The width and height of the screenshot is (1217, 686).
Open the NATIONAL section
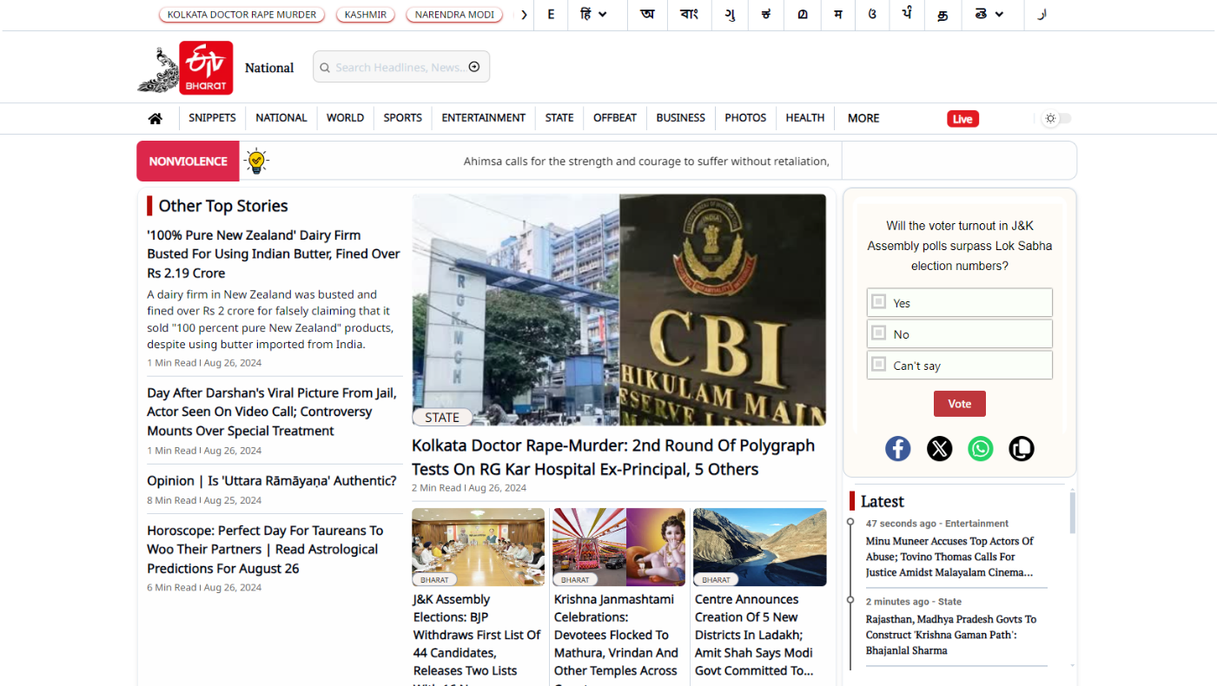point(281,118)
